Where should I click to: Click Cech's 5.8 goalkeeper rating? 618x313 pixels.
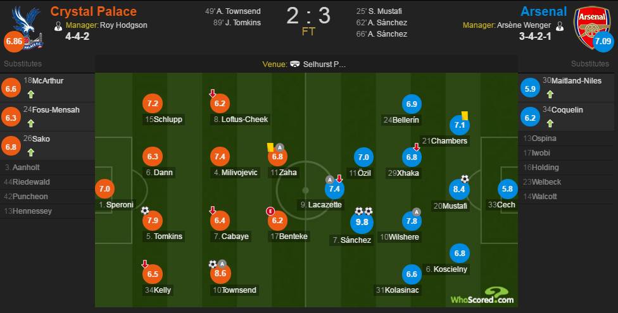click(x=508, y=188)
